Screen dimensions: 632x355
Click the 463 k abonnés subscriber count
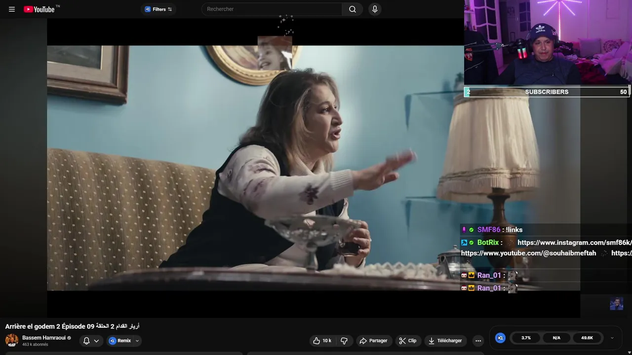pyautogui.click(x=35, y=345)
